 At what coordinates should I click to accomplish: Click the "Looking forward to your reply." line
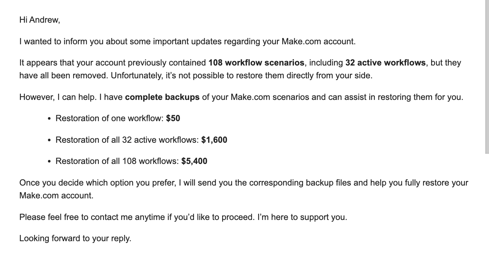pos(75,239)
